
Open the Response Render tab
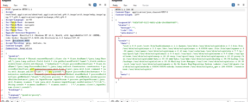point(146,5)
